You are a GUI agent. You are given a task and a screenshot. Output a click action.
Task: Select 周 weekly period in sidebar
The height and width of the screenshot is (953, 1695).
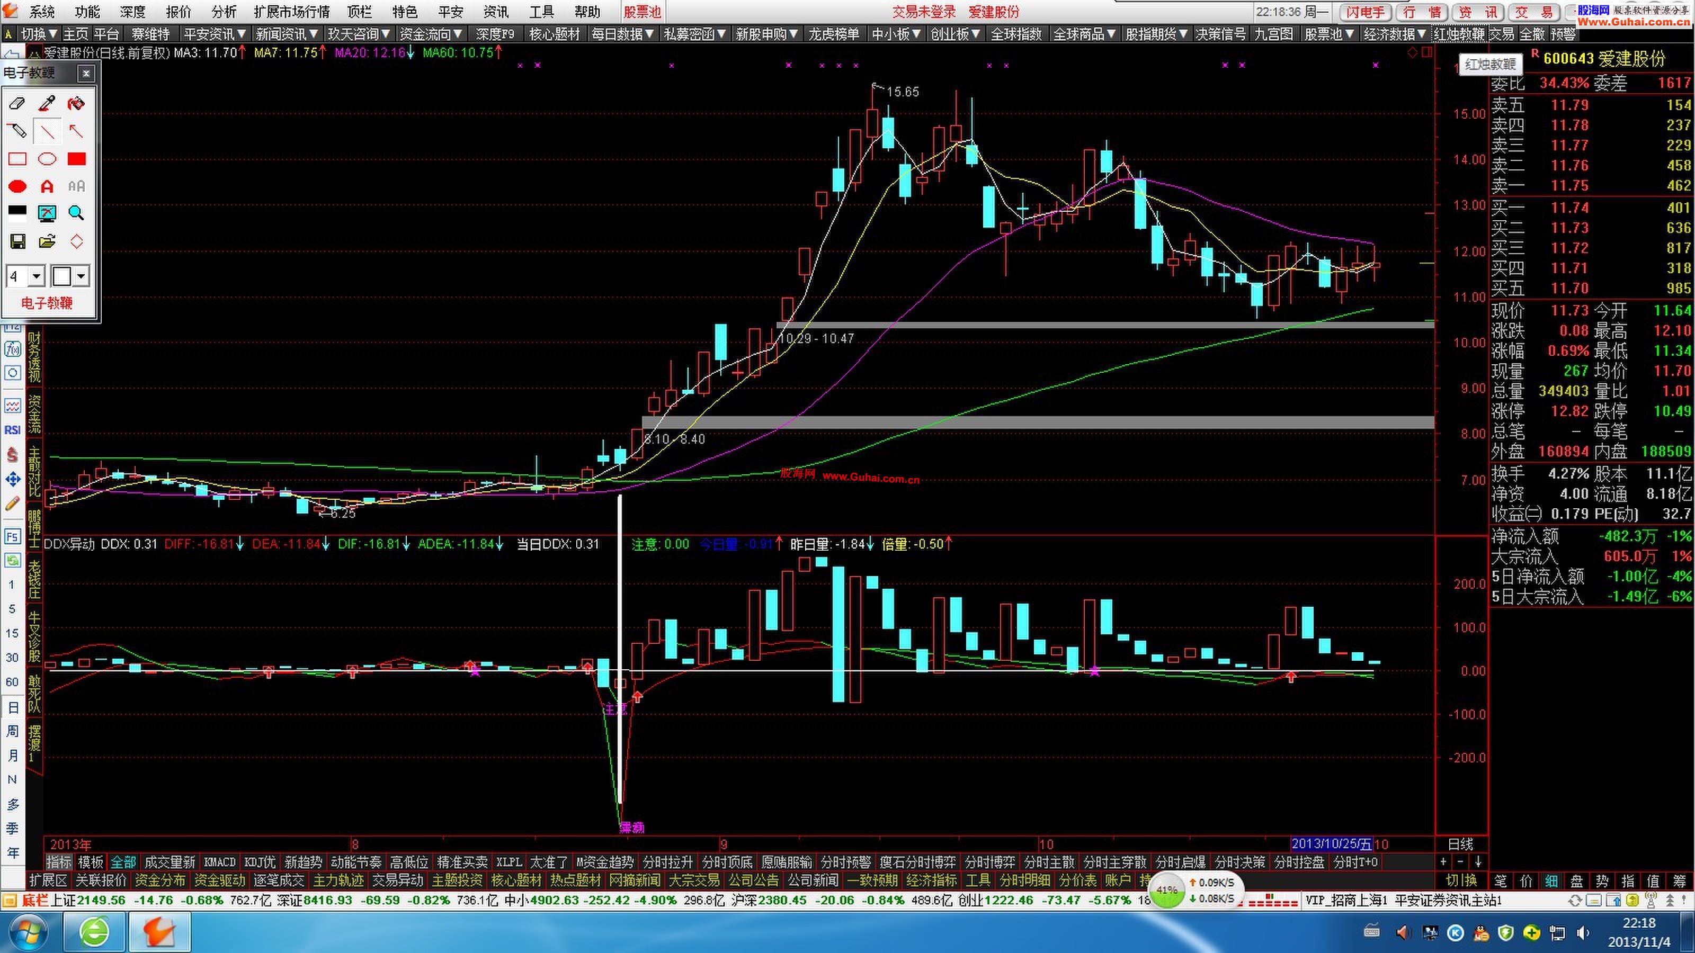[12, 731]
